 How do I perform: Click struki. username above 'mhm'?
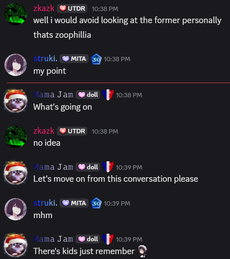click(45, 203)
